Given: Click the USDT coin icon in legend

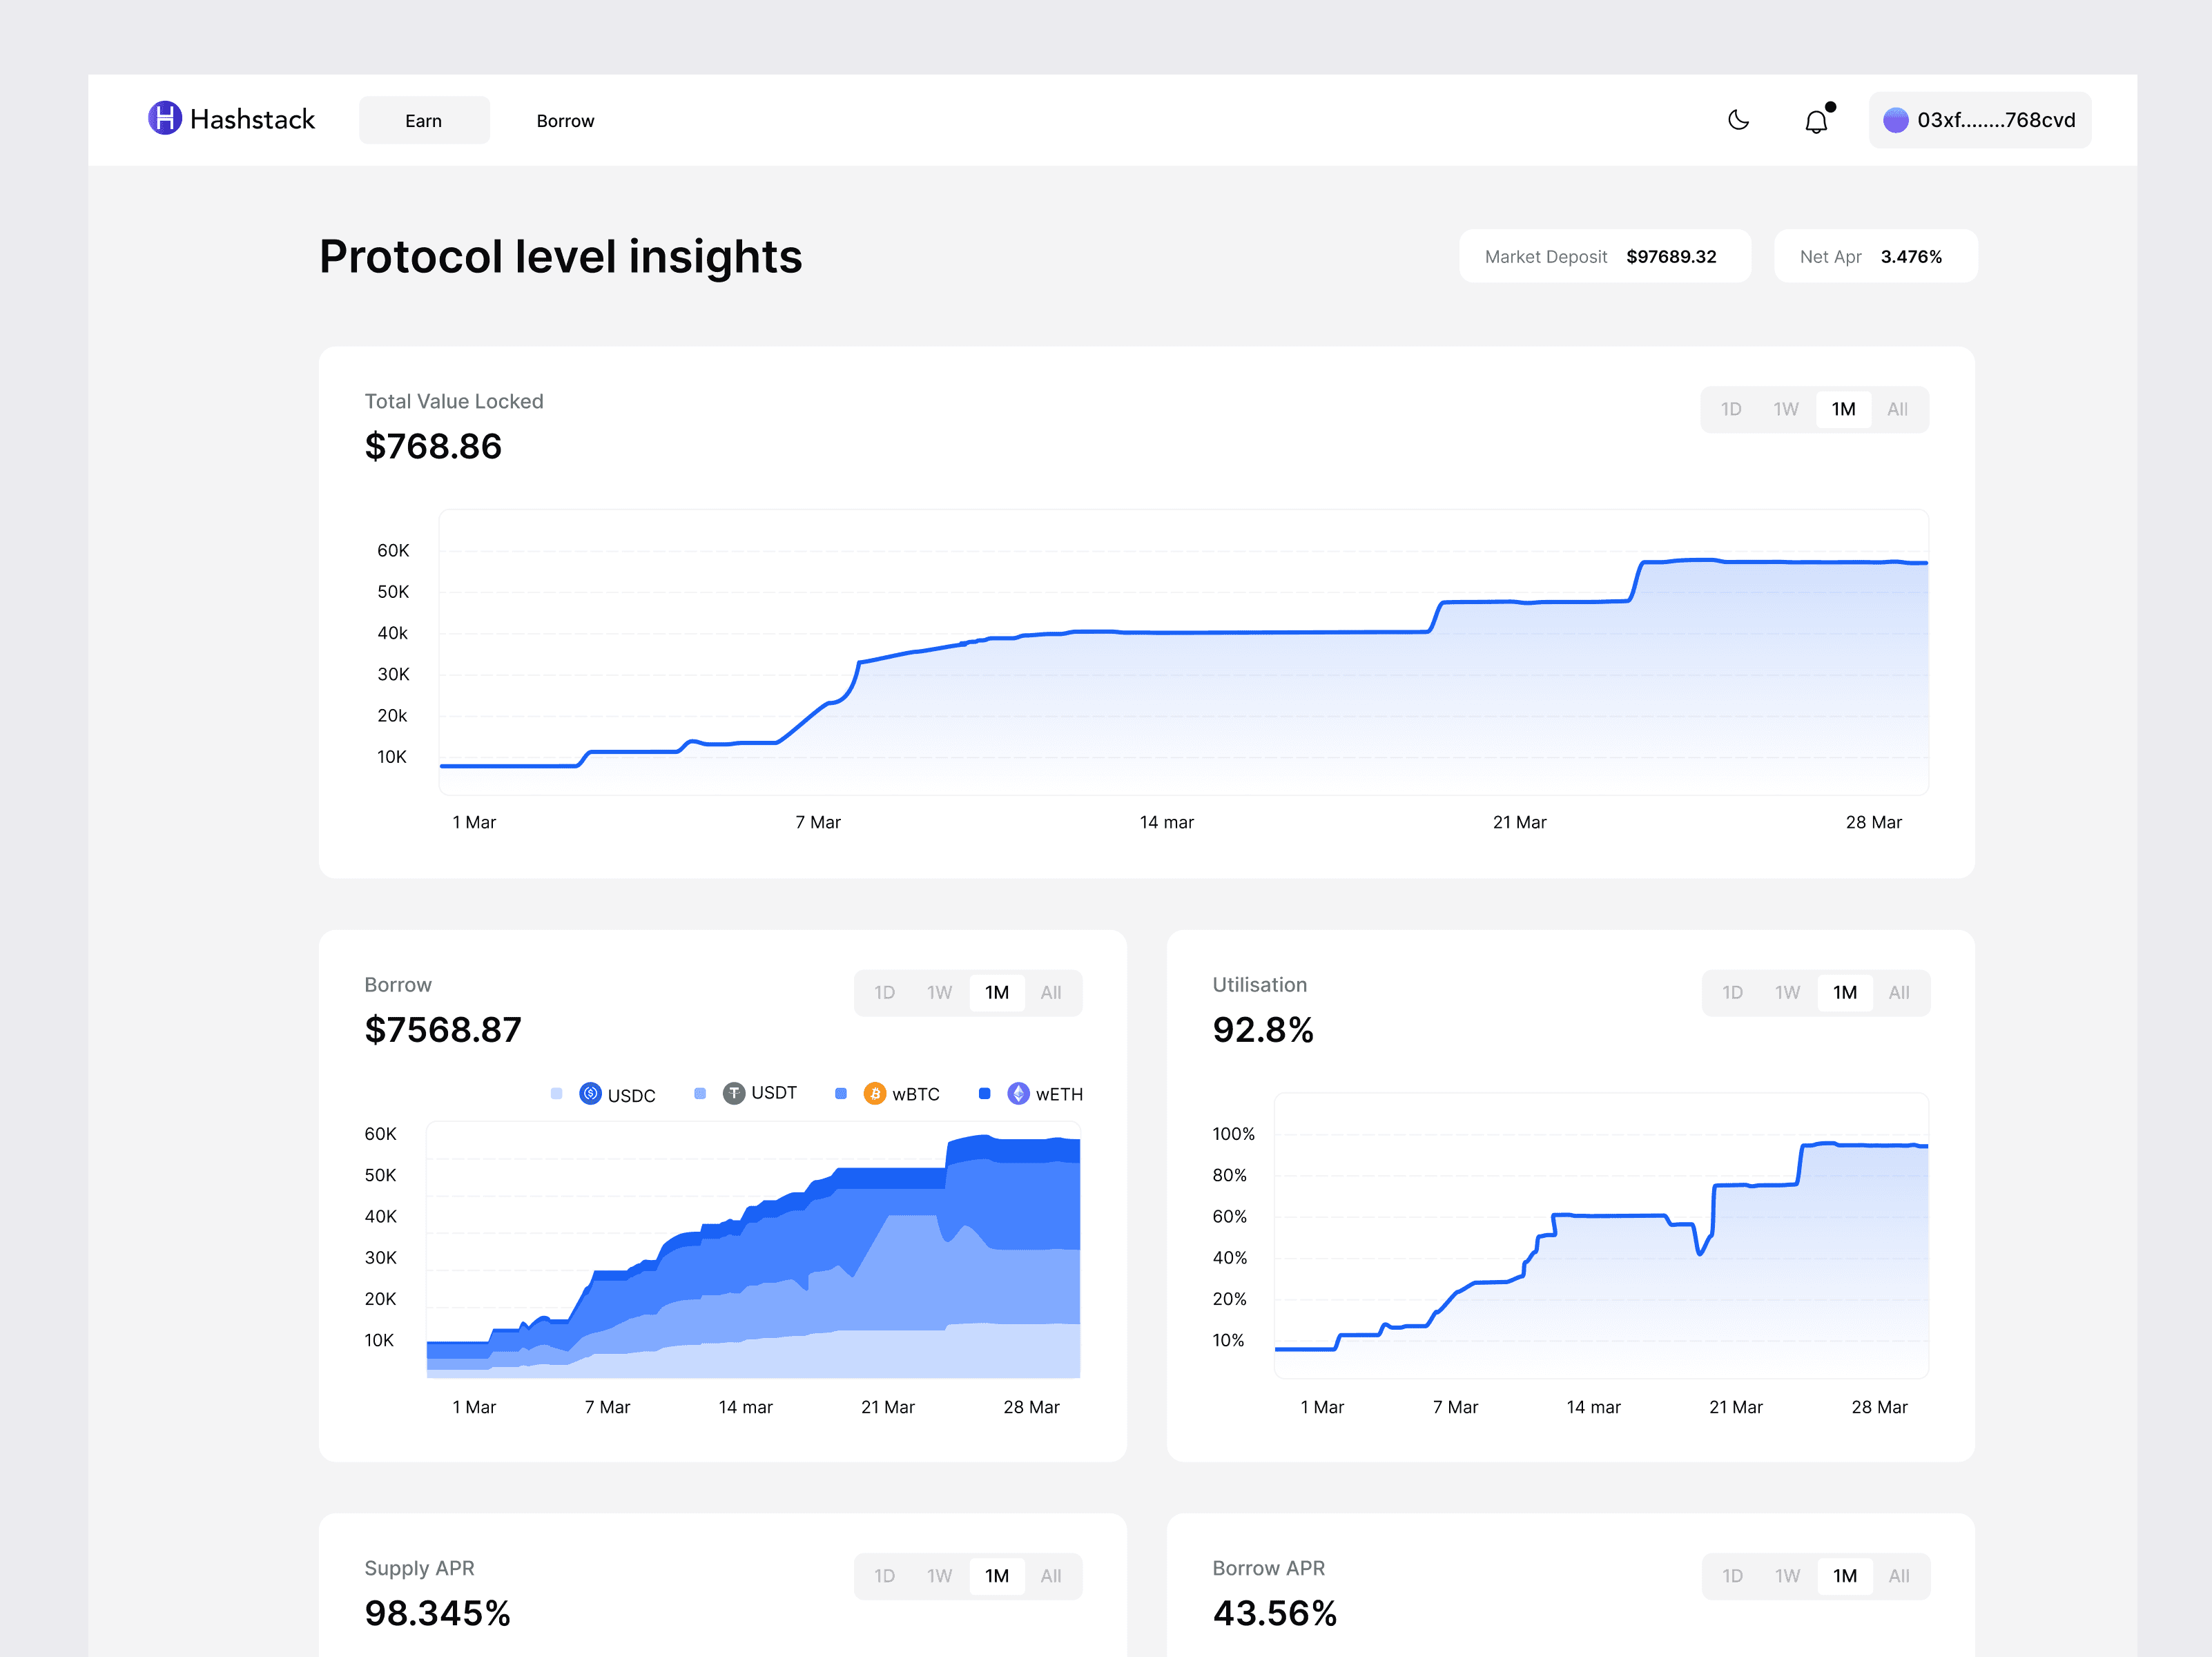Looking at the screenshot, I should pyautogui.click(x=734, y=1093).
